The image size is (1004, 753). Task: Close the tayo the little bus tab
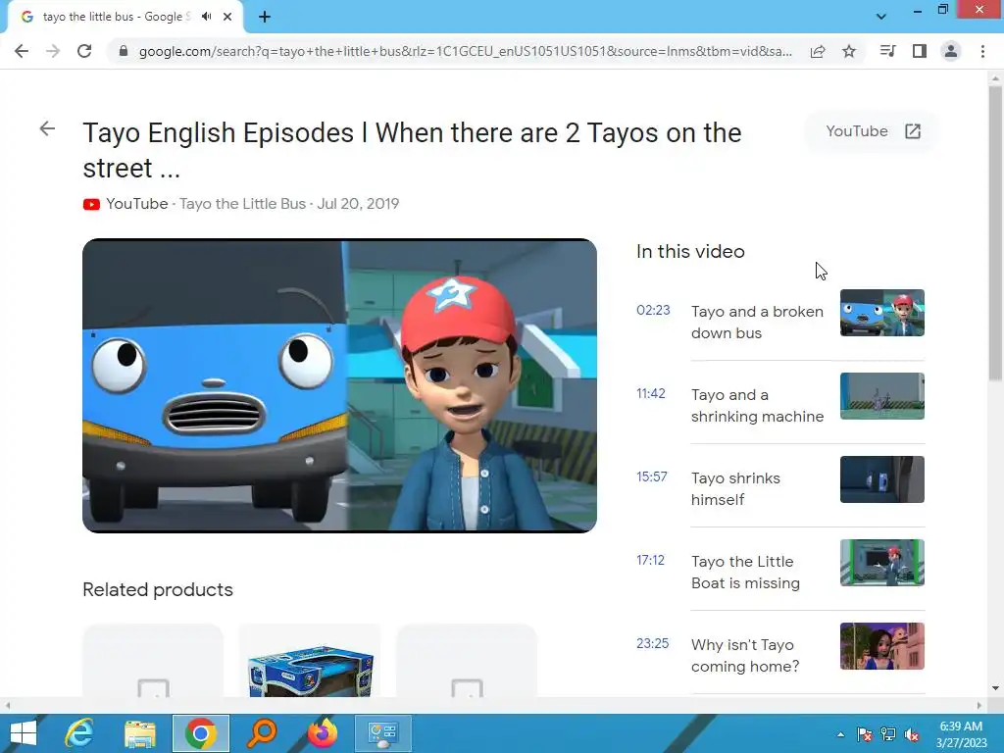pyautogui.click(x=227, y=17)
